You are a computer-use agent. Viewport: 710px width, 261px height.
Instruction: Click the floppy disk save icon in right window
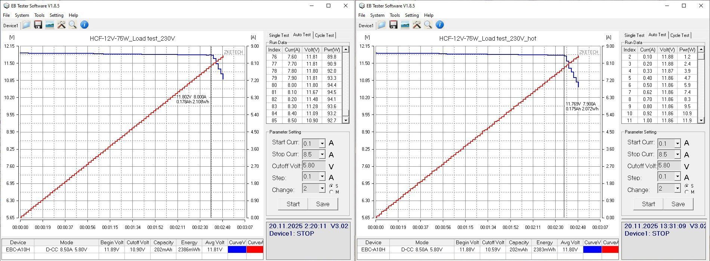393,25
